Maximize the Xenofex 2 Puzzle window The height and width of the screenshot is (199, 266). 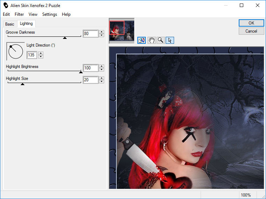coord(242,6)
